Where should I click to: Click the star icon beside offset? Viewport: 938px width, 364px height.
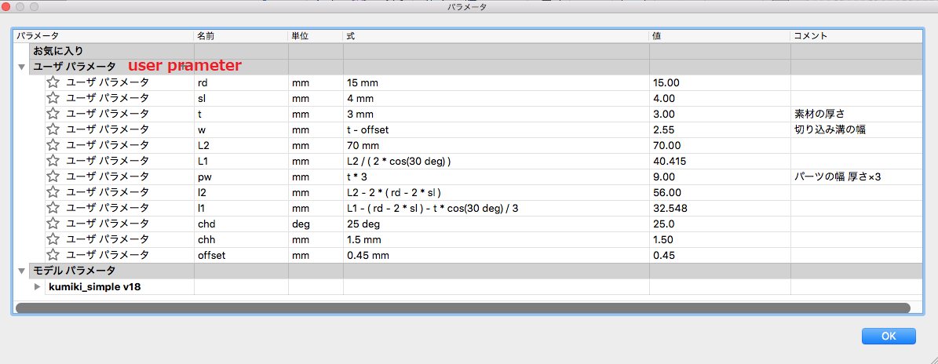53,255
